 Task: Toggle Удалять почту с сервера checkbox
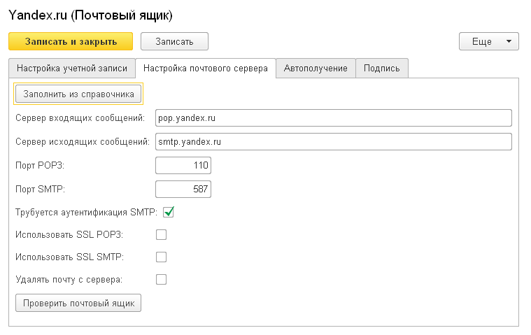[161, 280]
